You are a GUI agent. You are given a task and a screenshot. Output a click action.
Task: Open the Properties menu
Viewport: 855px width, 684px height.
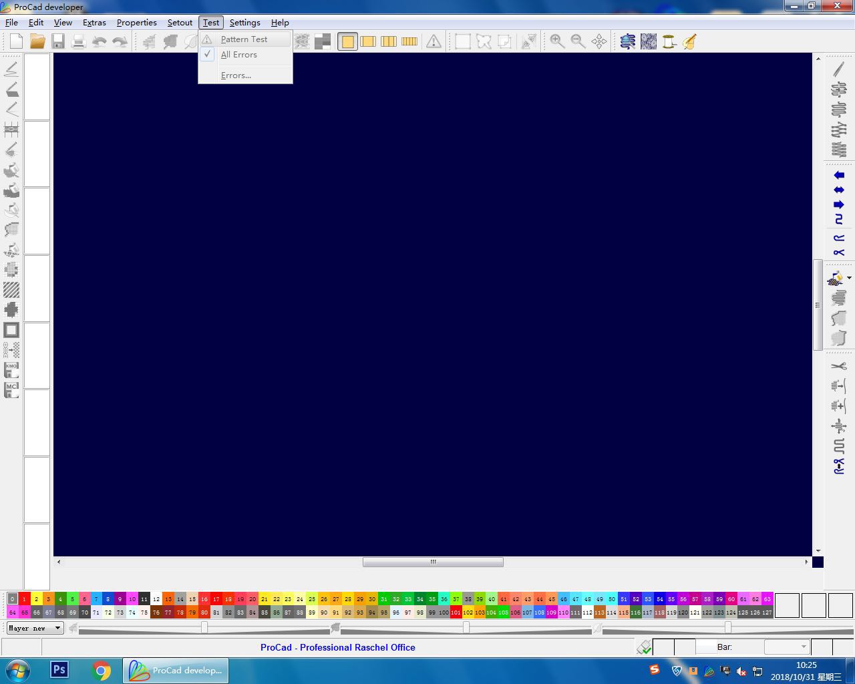137,22
